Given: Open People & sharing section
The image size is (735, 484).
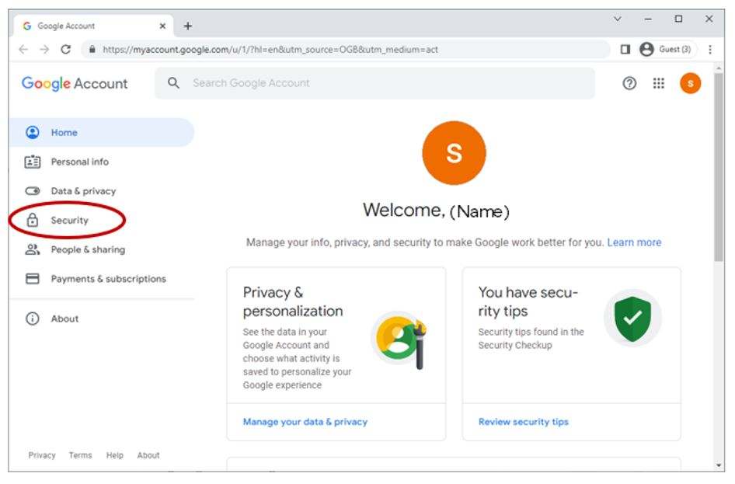Looking at the screenshot, I should point(87,250).
